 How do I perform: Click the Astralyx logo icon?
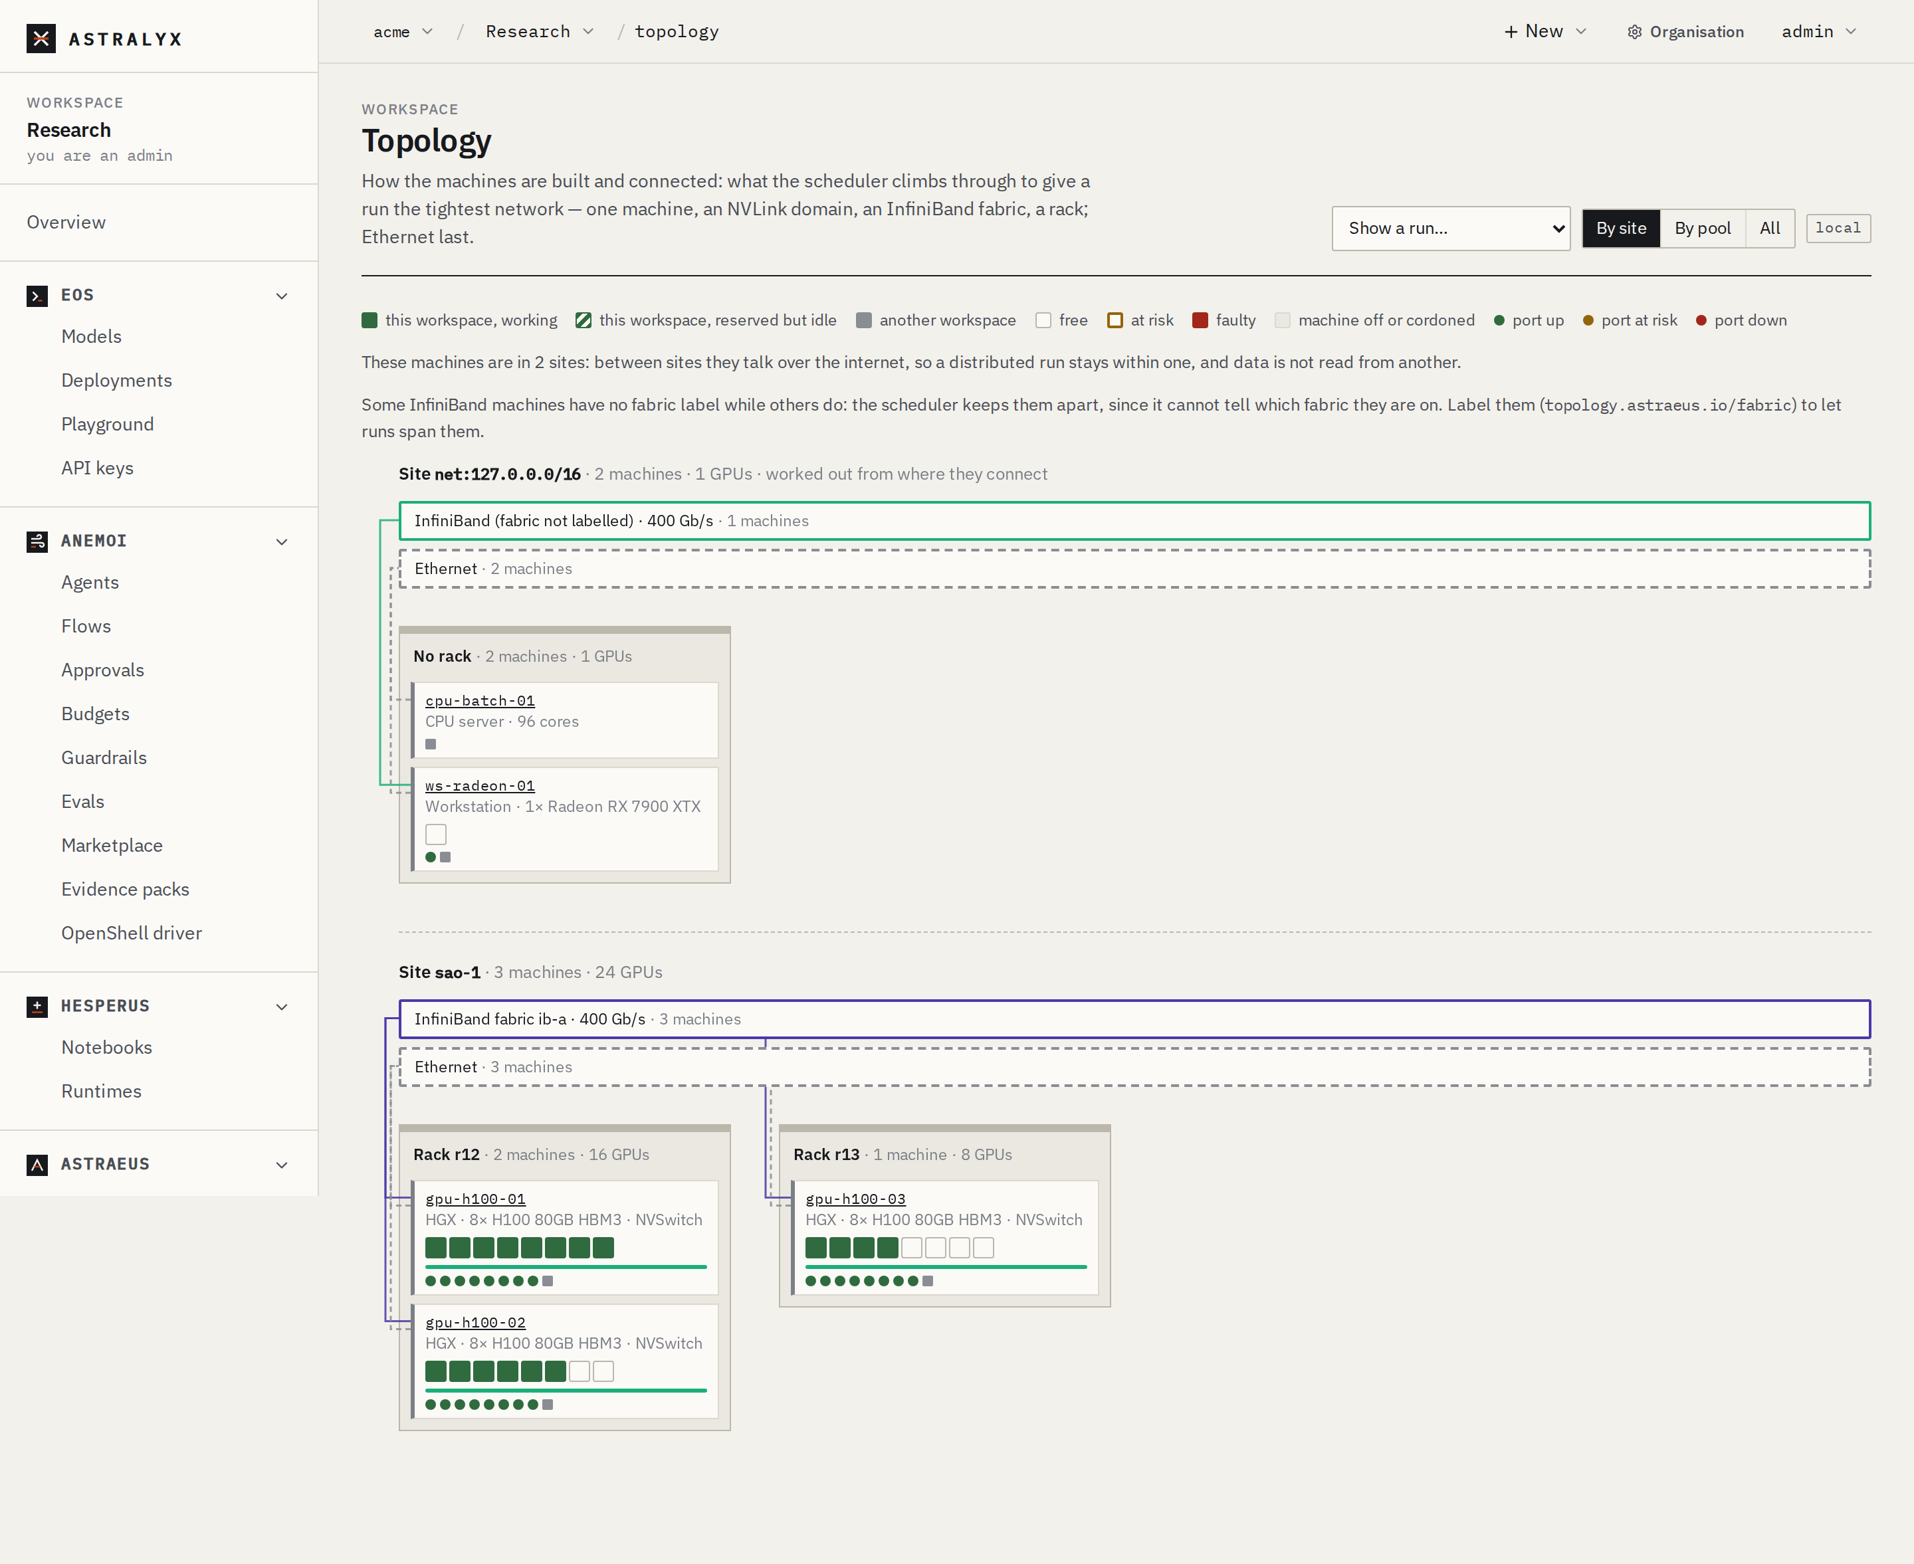(x=41, y=39)
